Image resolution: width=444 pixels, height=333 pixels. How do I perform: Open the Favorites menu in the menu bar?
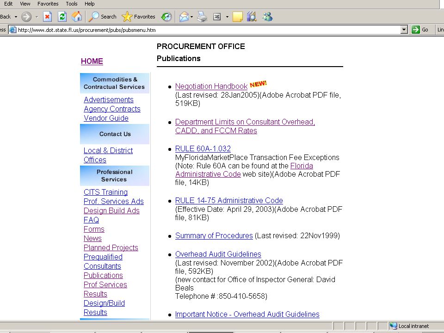tap(48, 4)
